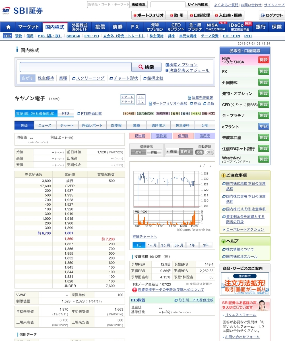Select PTS market toggle
285x341 pixels.
[65, 113]
